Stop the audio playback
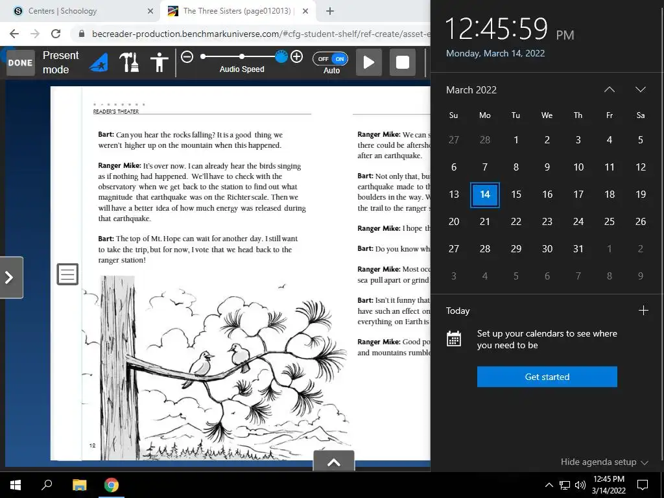This screenshot has width=664, height=498. [402, 63]
